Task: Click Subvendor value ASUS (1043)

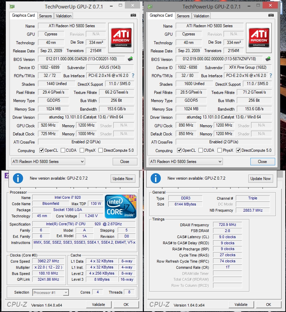Action: point(110,67)
